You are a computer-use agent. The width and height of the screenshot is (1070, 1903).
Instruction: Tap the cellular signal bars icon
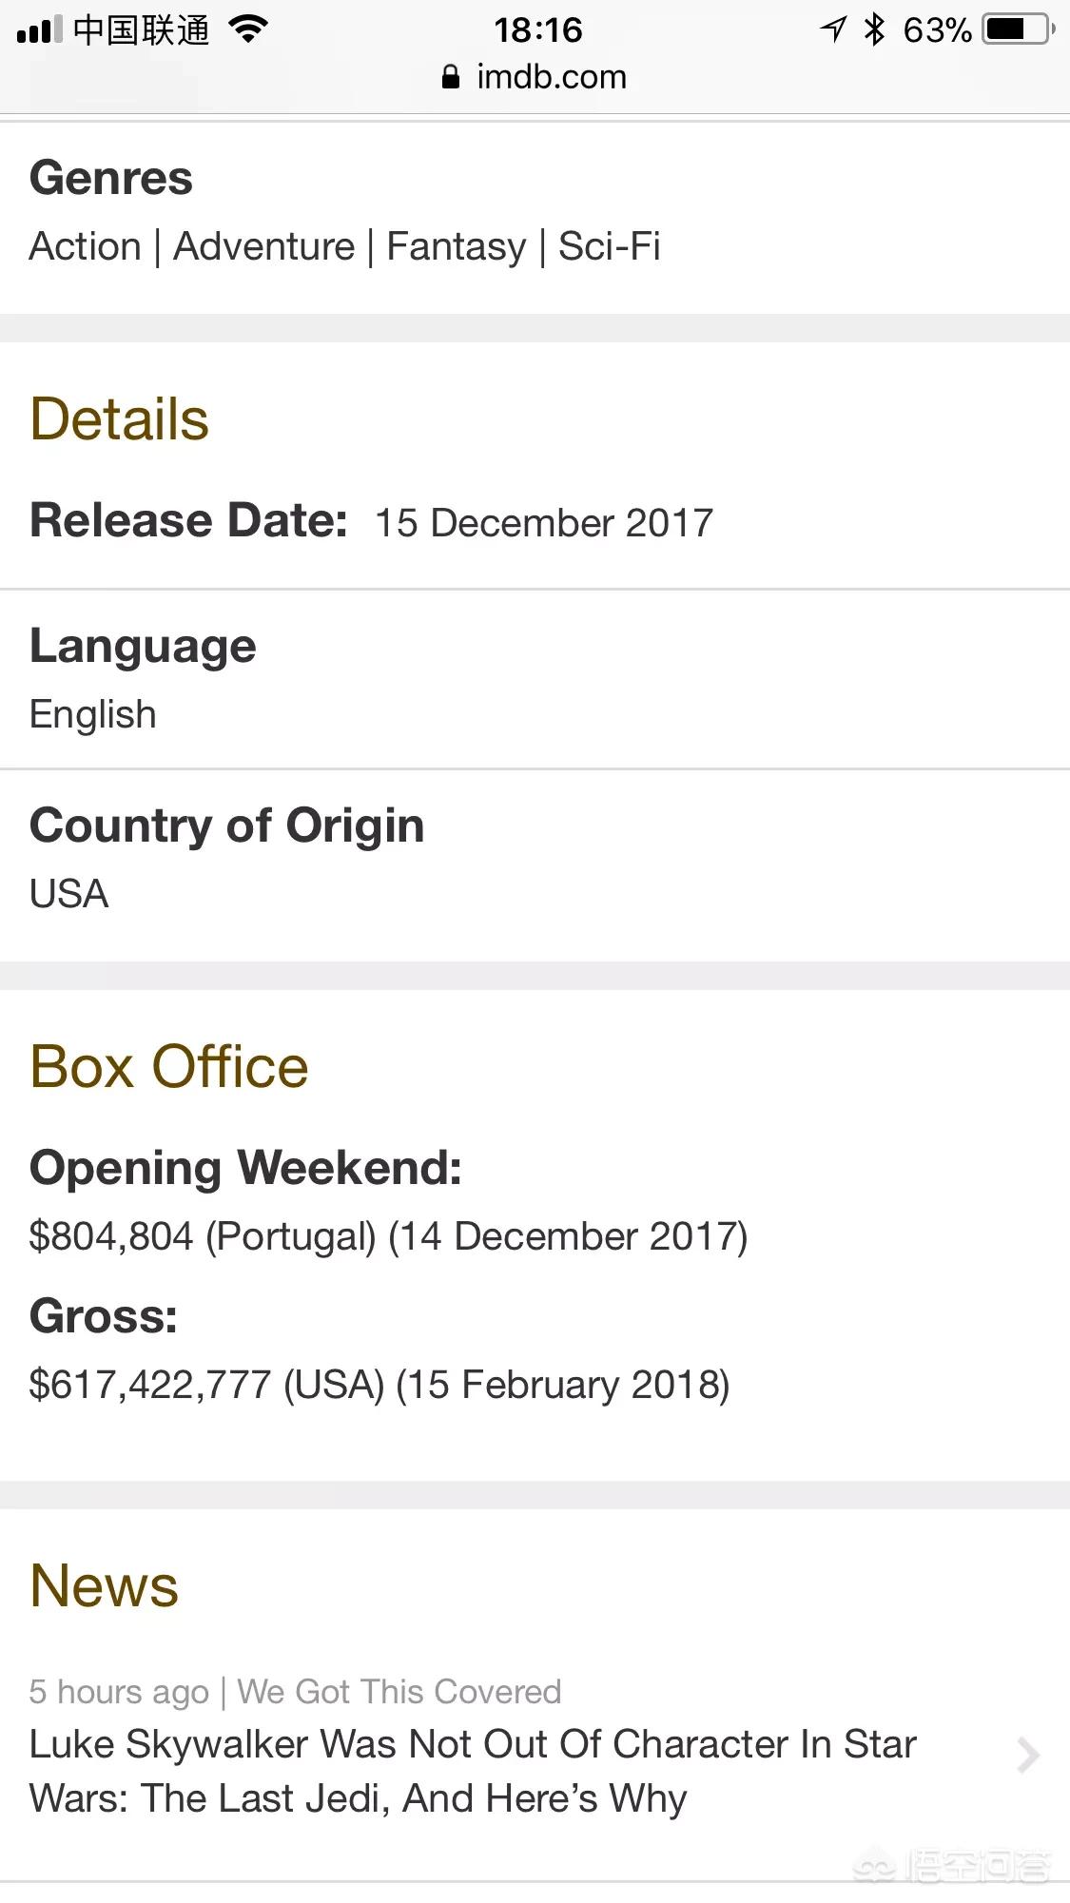pos(39,30)
